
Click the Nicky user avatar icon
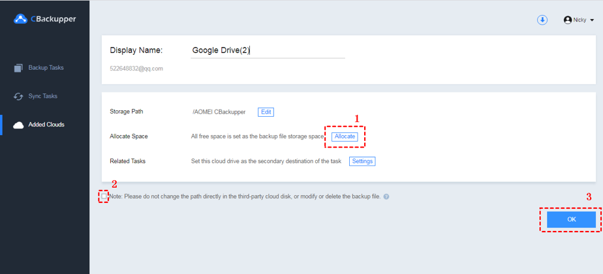point(568,20)
